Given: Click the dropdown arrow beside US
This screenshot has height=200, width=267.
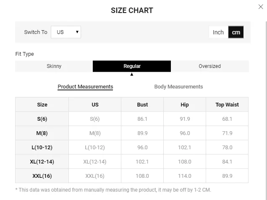Looking at the screenshot, I should pyautogui.click(x=77, y=32).
